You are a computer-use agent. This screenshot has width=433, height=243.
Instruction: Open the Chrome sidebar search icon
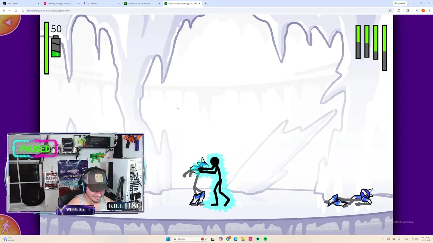click(x=408, y=10)
